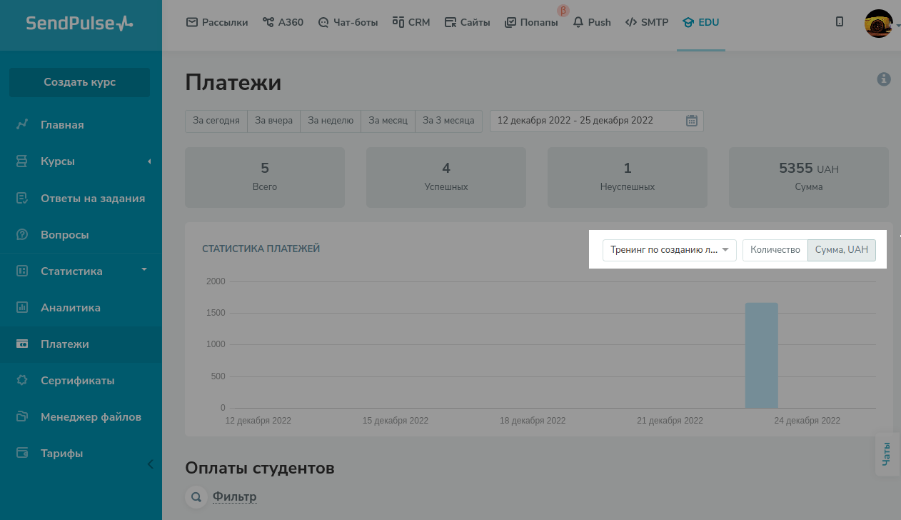The width and height of the screenshot is (901, 520).
Task: Click the Фильтр link under Оплаты студентов
Action: (x=234, y=496)
